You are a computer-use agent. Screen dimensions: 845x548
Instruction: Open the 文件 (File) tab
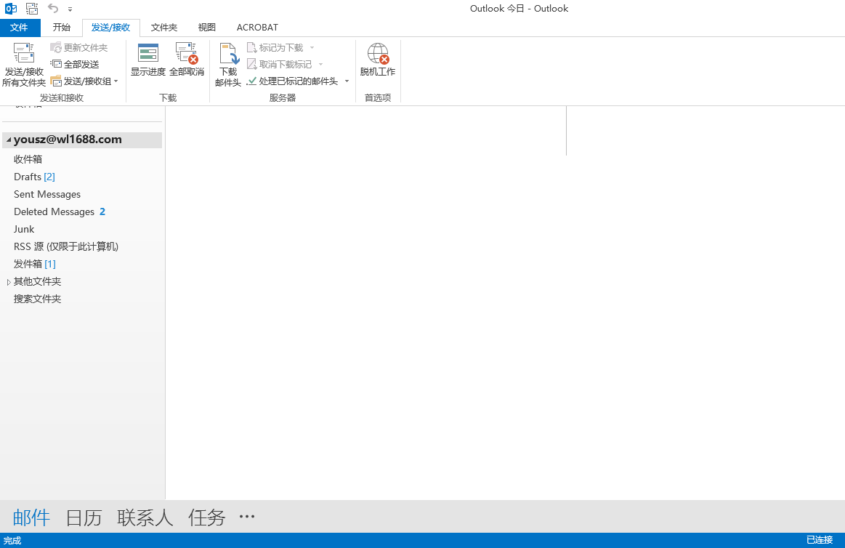(20, 28)
